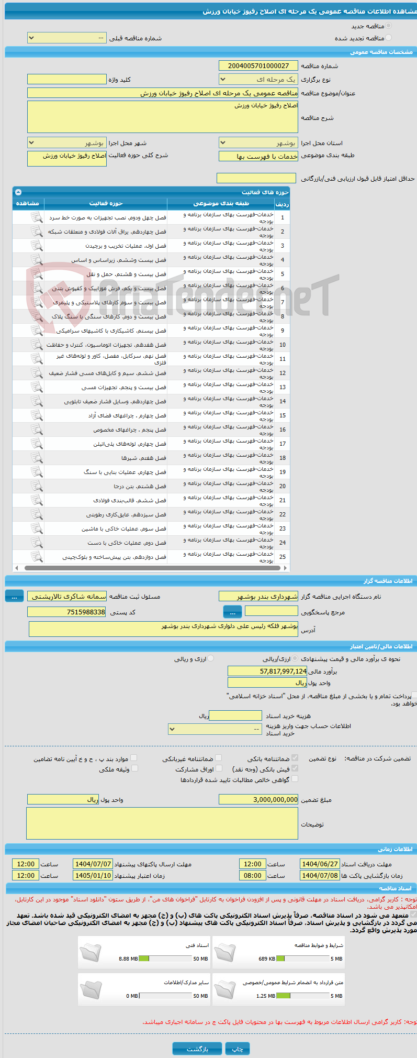Click متن قرارداد size progress bar
The image size is (417, 1058).
302,996
